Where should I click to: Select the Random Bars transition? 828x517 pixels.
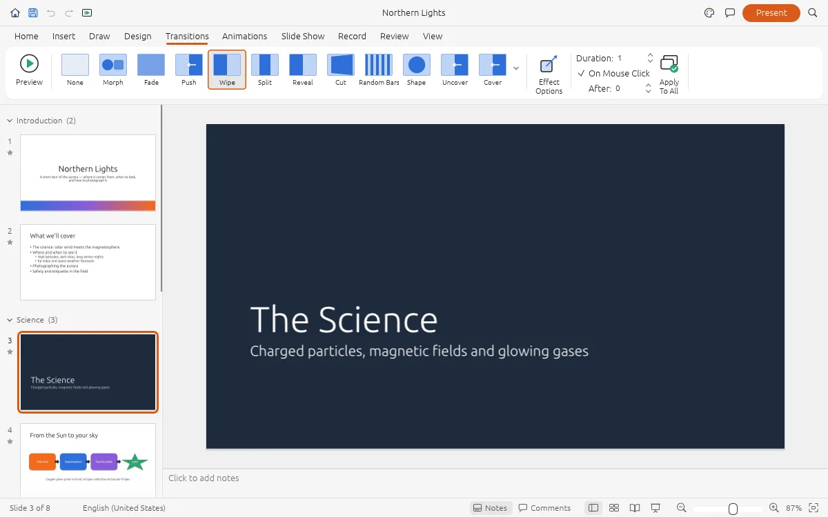[379, 70]
